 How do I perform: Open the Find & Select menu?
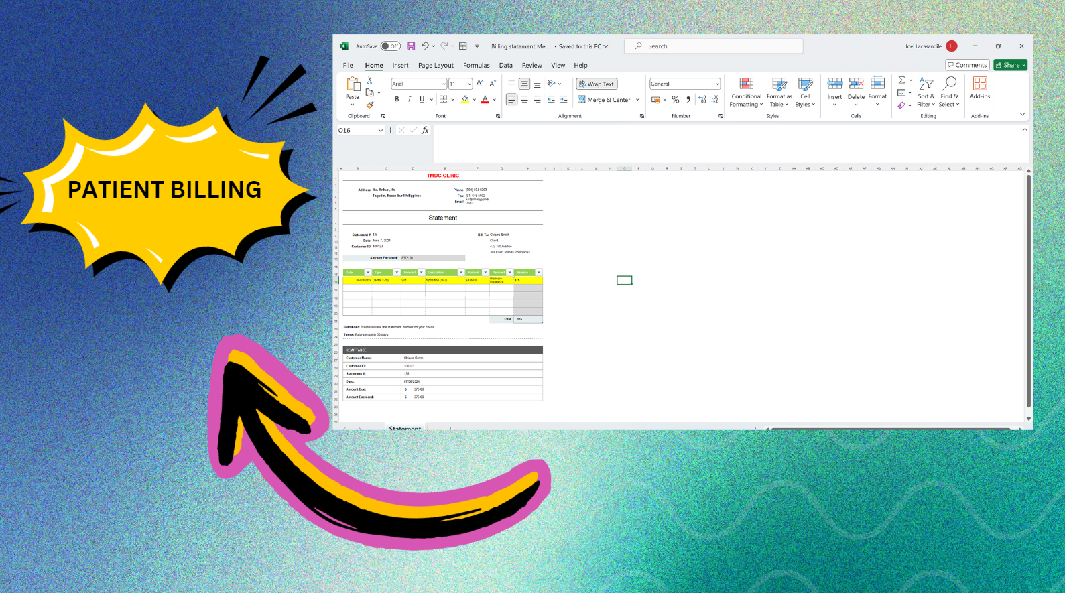(949, 92)
